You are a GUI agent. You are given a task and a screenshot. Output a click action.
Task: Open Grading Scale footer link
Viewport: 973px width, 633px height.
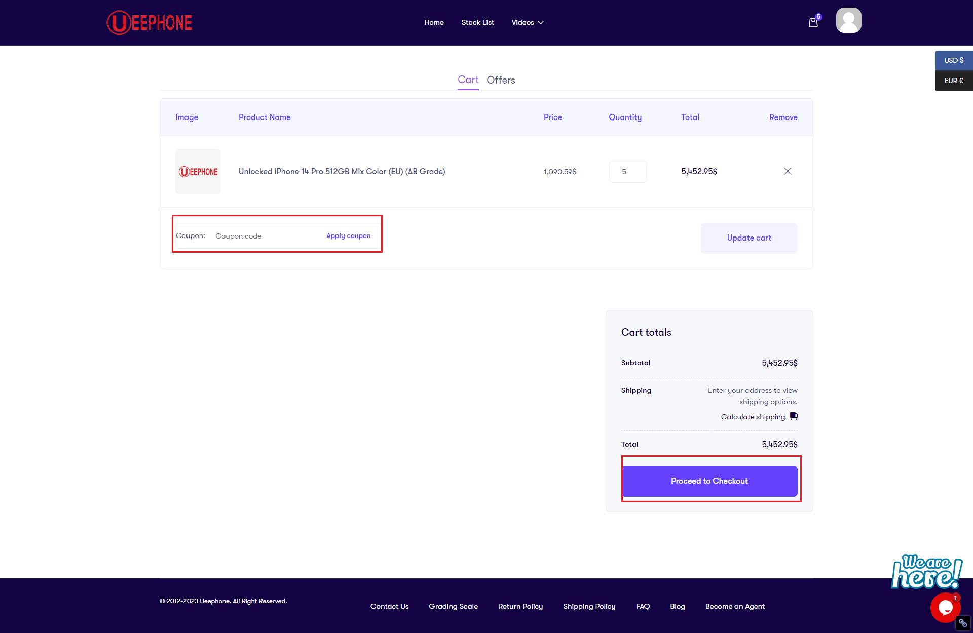tap(453, 606)
